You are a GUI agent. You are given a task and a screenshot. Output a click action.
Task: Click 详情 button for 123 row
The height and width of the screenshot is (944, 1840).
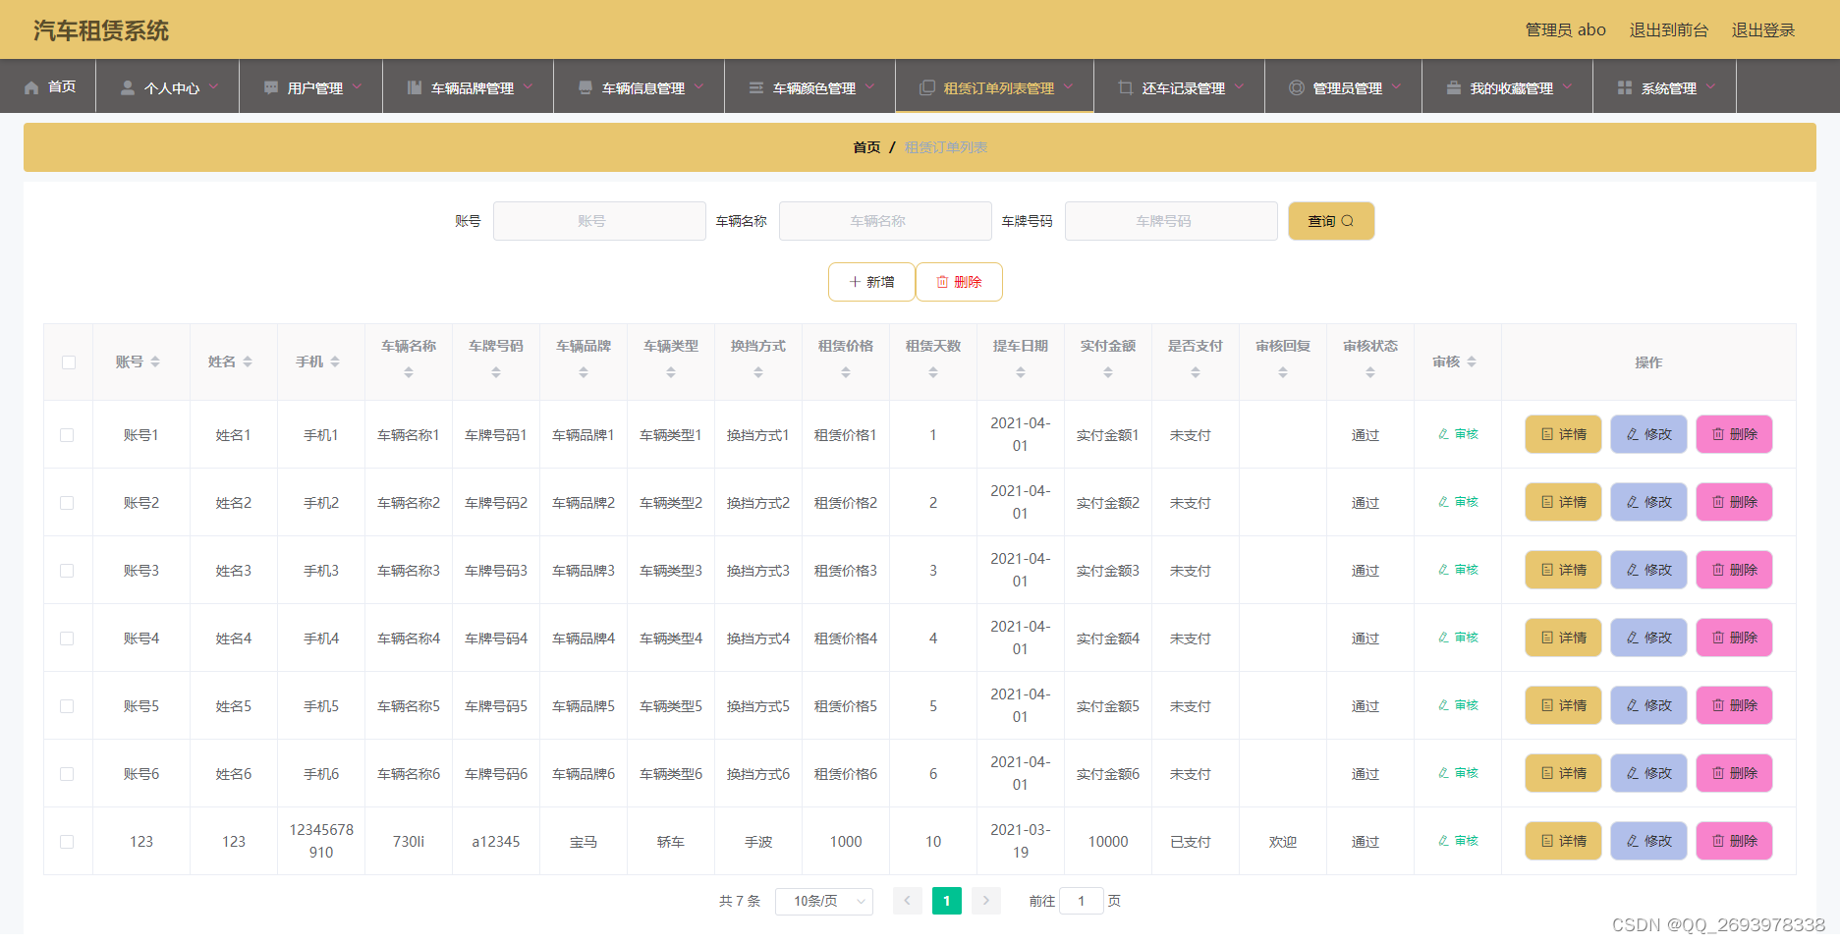1563,841
